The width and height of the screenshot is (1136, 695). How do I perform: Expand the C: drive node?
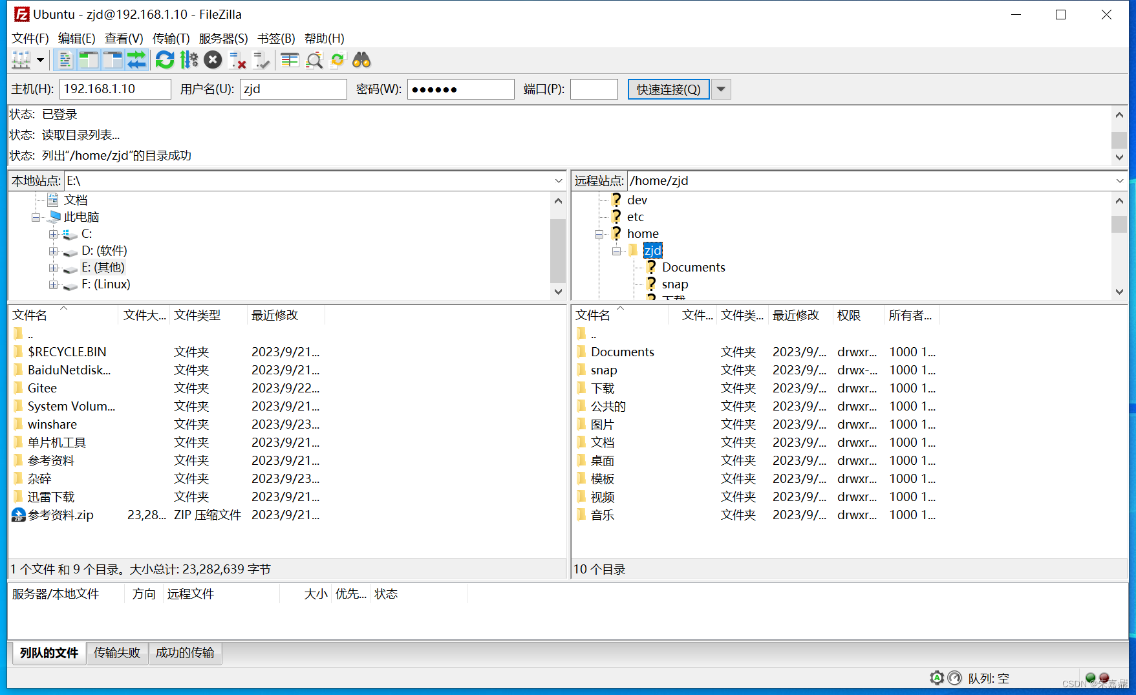pos(53,234)
